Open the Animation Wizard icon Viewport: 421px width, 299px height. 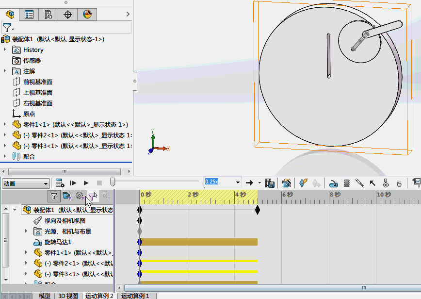287,183
